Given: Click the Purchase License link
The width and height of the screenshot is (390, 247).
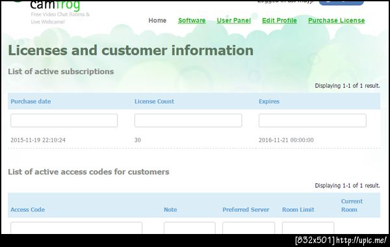Looking at the screenshot, I should coord(336,20).
